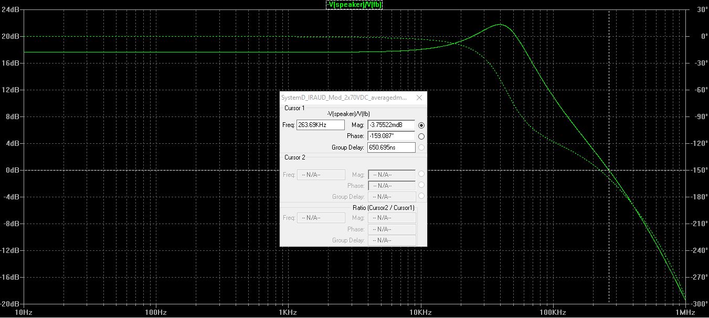Image resolution: width=709 pixels, height=318 pixels.
Task: Click the Ratio Mag N/A field
Action: point(391,218)
